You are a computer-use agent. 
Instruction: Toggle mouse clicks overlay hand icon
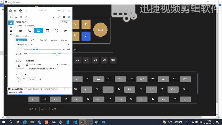pyautogui.click(x=16, y=17)
